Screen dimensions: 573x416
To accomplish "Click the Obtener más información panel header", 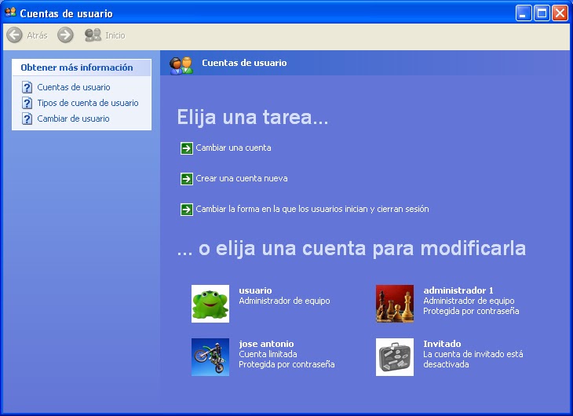I will [82, 68].
